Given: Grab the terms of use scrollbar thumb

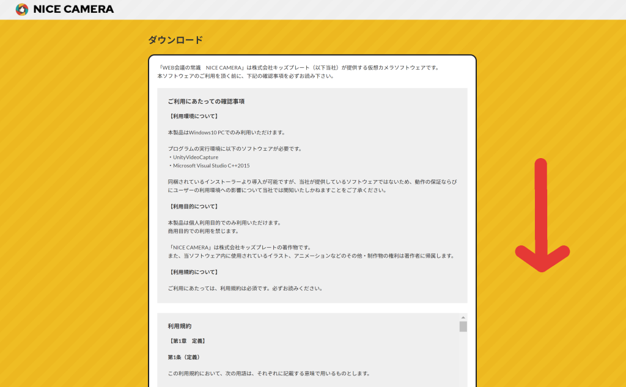Looking at the screenshot, I should click(x=463, y=327).
